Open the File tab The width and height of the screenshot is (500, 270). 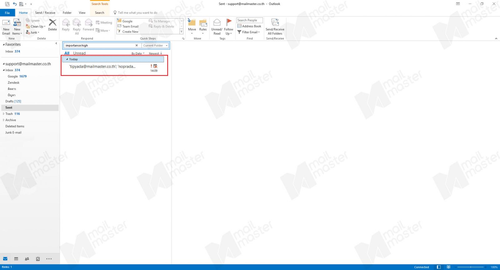pos(7,13)
